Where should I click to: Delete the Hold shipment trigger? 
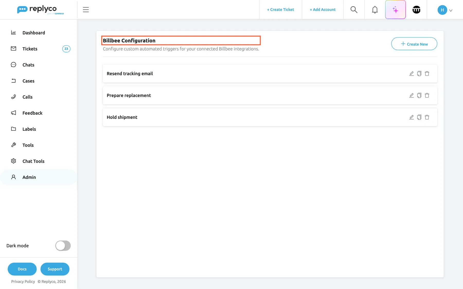tap(427, 117)
